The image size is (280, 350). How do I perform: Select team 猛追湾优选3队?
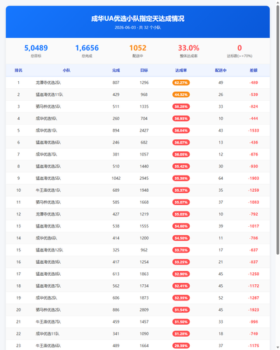[48, 226]
